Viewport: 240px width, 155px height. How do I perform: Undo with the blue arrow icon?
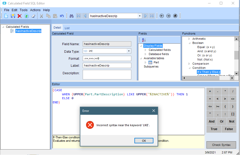click(62, 16)
